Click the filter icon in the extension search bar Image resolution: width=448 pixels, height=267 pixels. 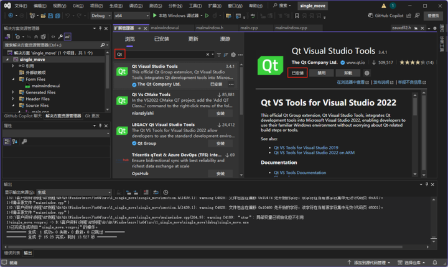pyautogui.click(x=219, y=55)
